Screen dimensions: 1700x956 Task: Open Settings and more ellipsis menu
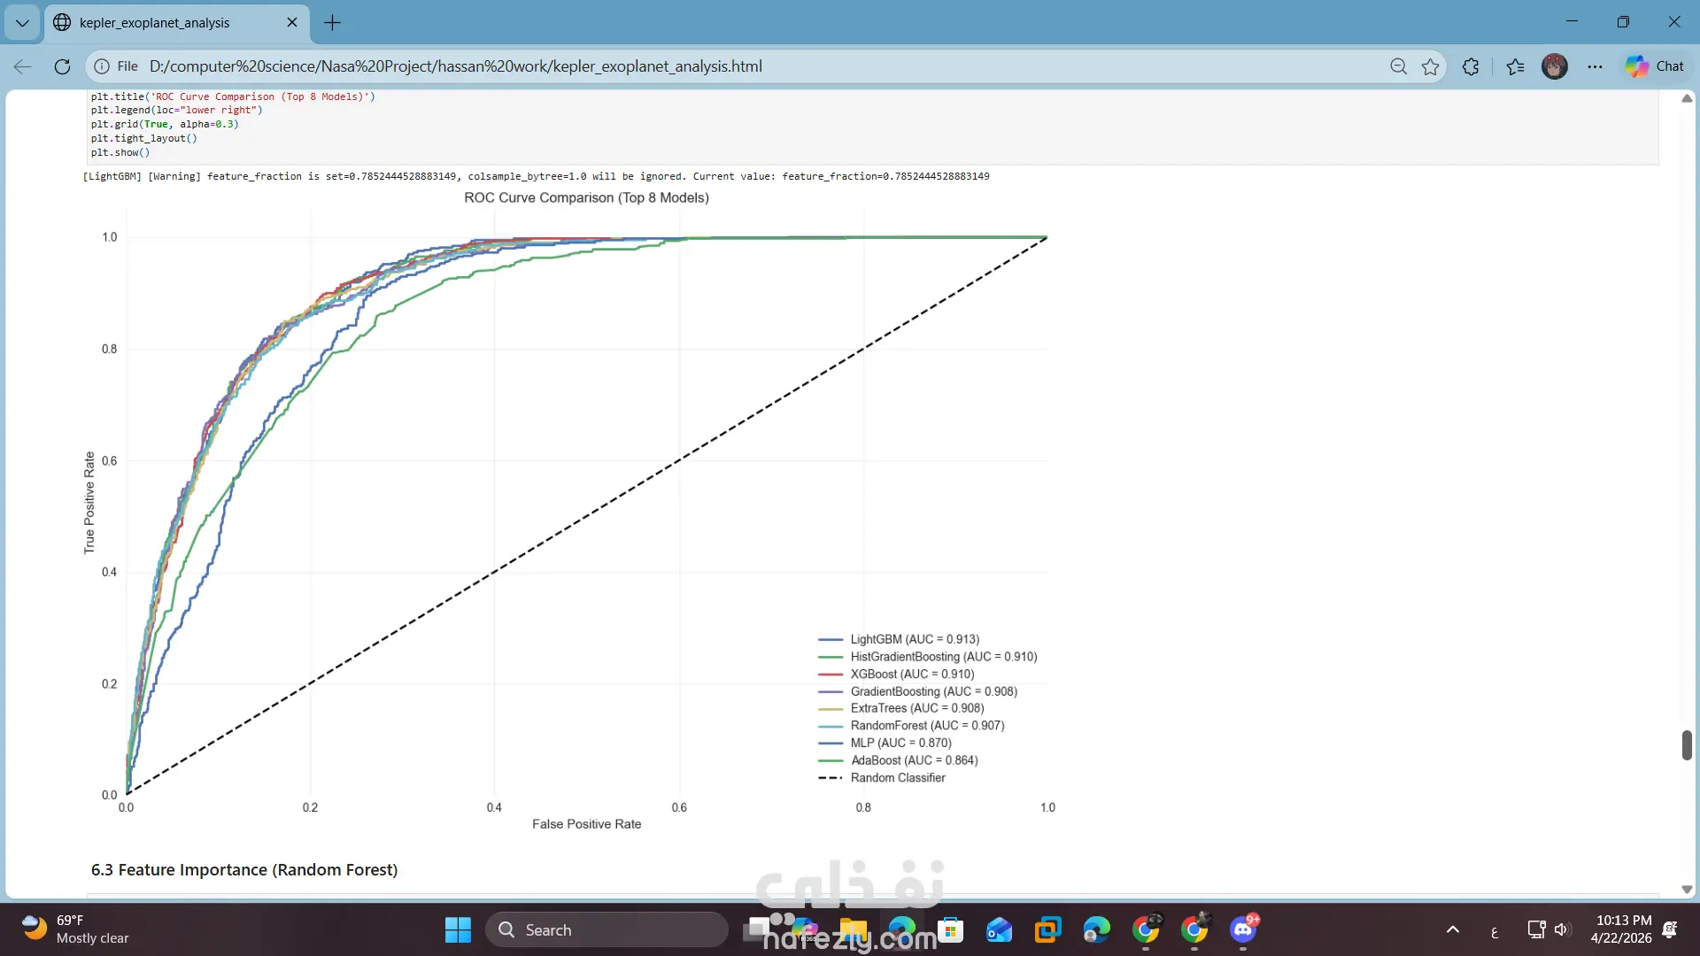(x=1595, y=66)
